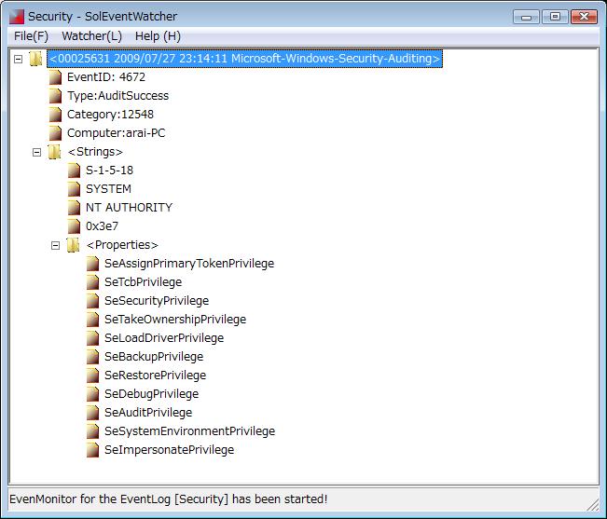Collapse the <Strings> node
Screen dimensions: 607x519
pyautogui.click(x=36, y=153)
